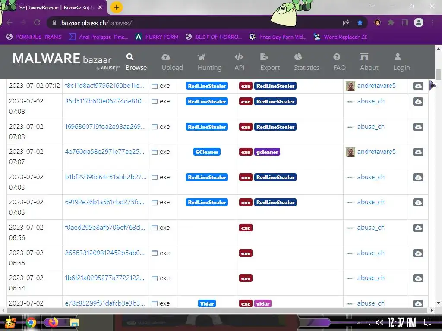Bookmark this page with star icon
Viewport: 442px width, 331px height.
360,22
